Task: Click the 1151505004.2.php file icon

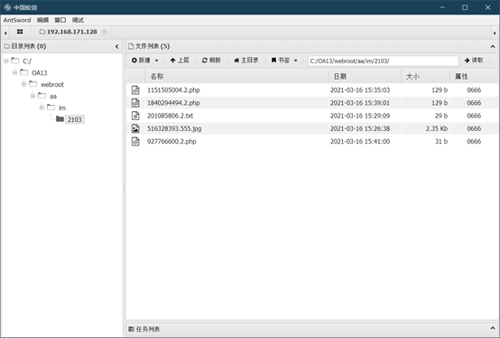Action: click(135, 90)
